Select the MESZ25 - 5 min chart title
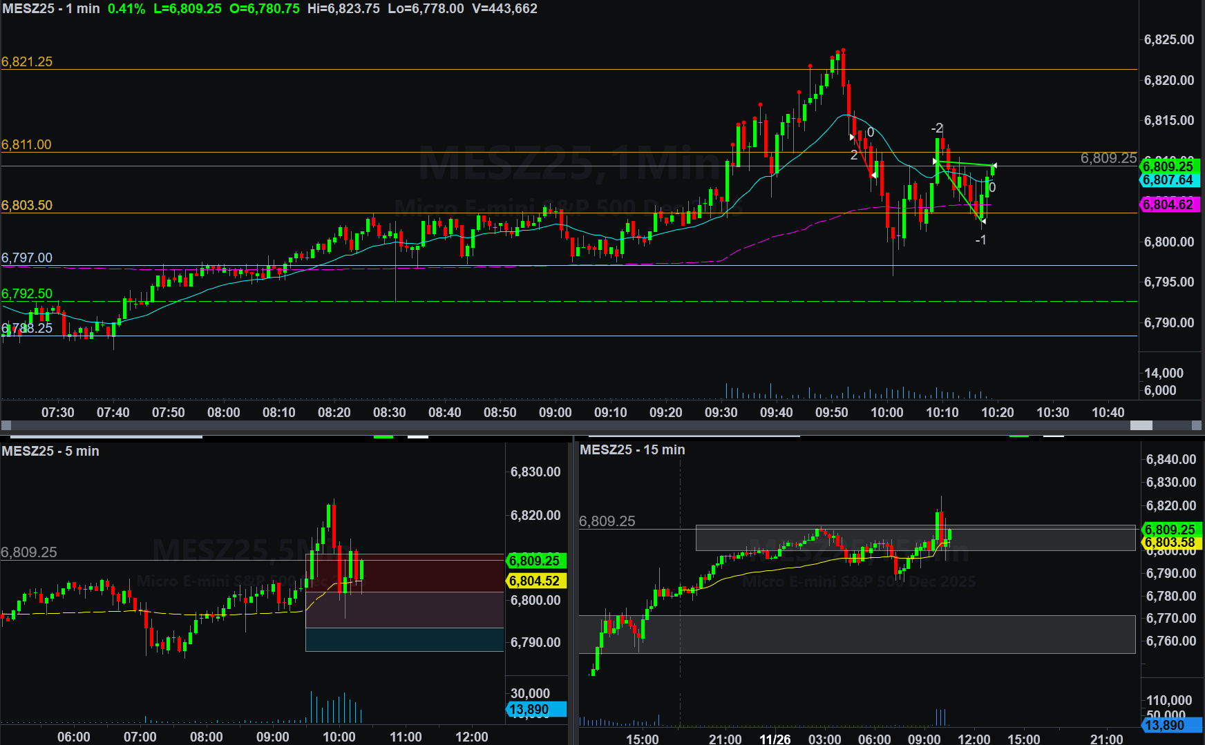 point(50,451)
